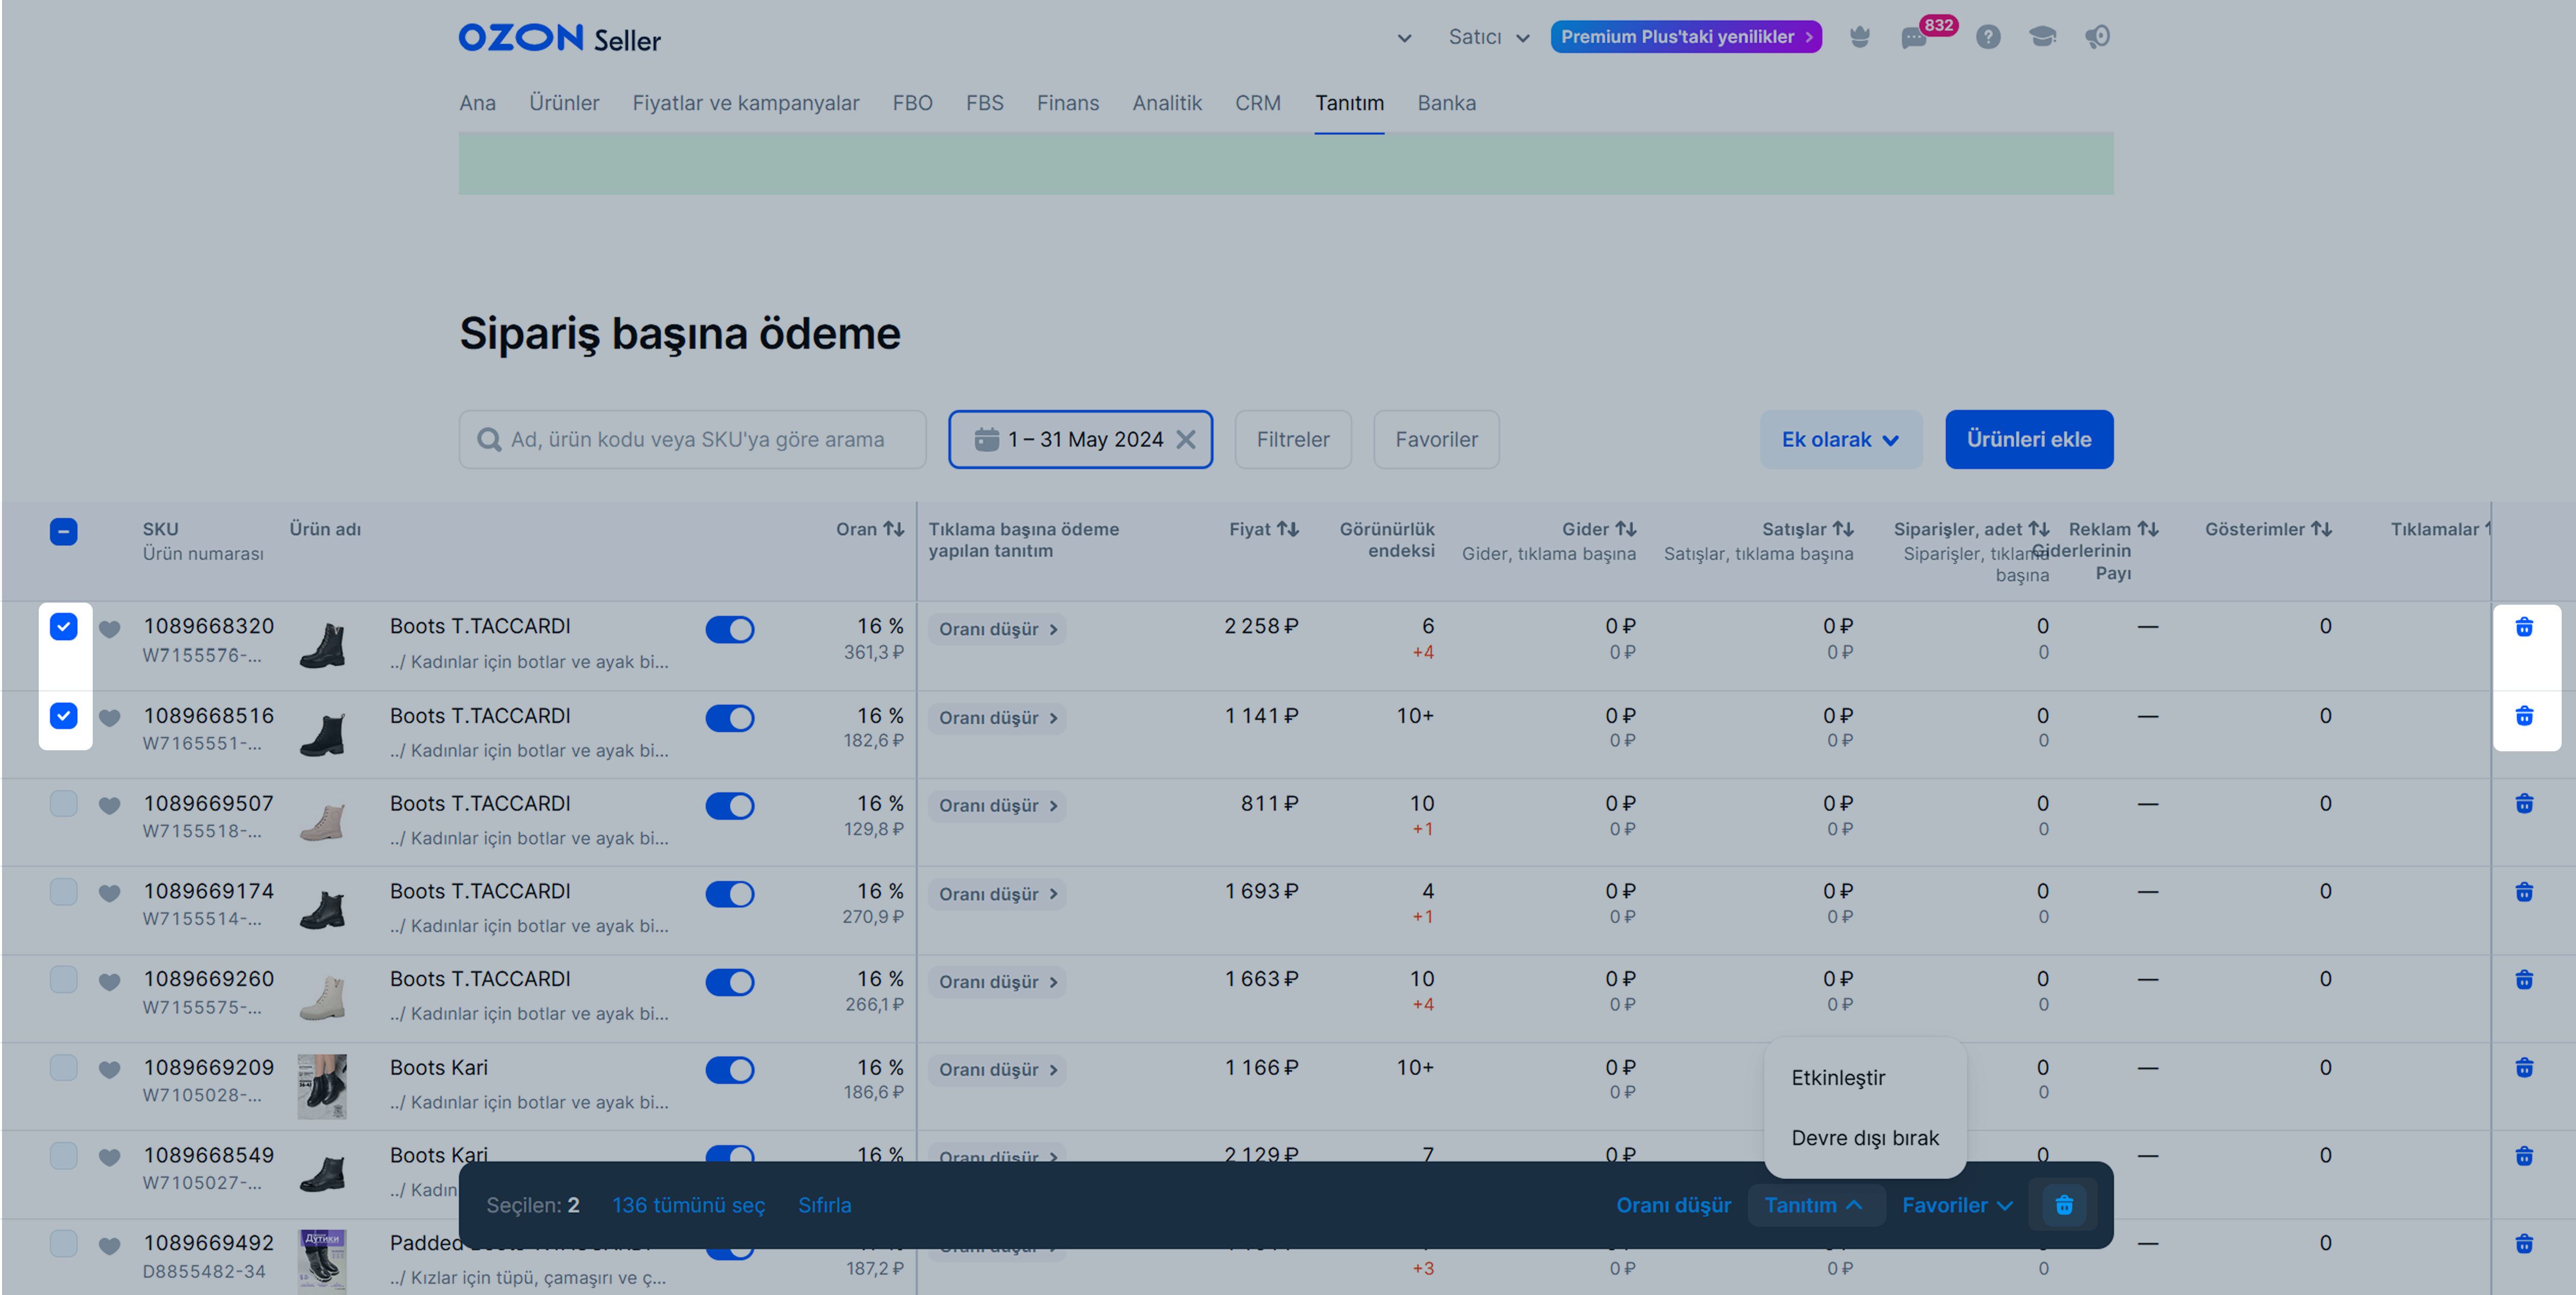The image size is (2576, 1295).
Task: Delete row for SKU 1089669209
Action: click(2524, 1068)
